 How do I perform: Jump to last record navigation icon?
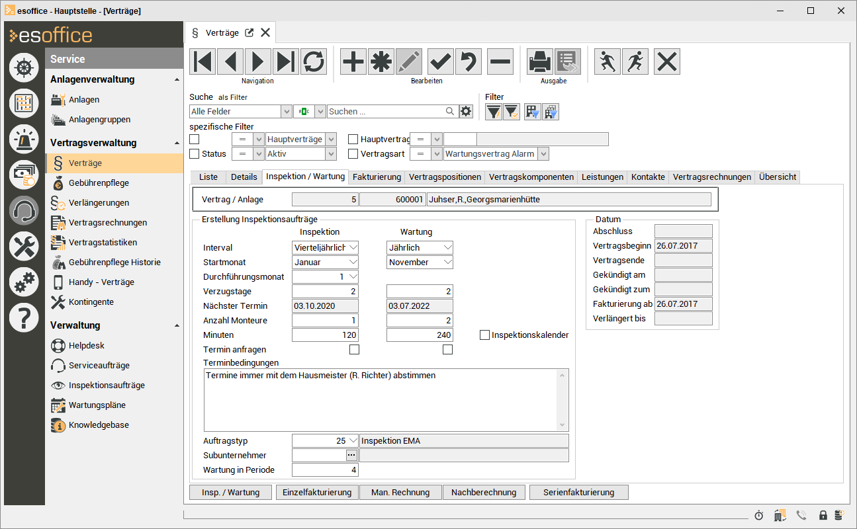point(286,61)
